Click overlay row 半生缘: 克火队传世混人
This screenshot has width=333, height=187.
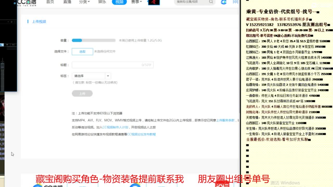point(286,128)
